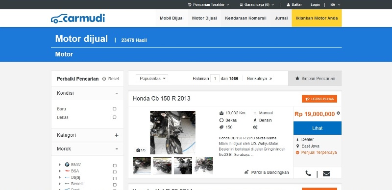Screen dimensions: 392x190
Task: Check the Benelli brand checkbox
Action: pos(115,185)
